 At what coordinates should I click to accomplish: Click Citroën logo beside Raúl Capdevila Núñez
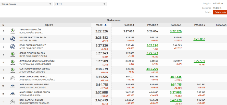click(x=12, y=102)
